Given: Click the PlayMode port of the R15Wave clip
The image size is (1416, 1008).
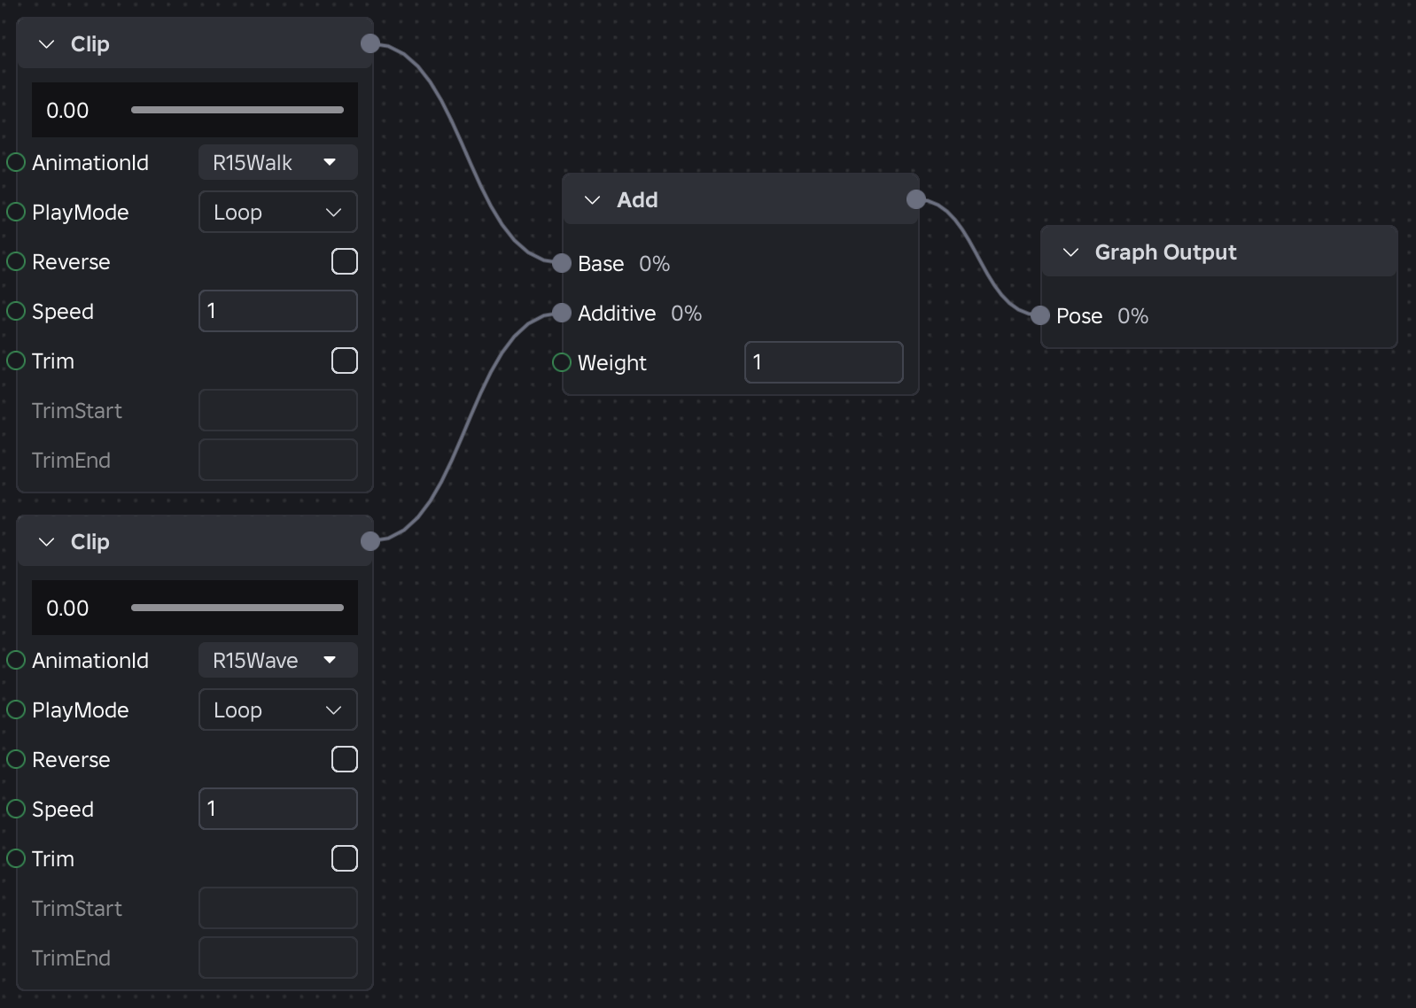Looking at the screenshot, I should click(16, 709).
